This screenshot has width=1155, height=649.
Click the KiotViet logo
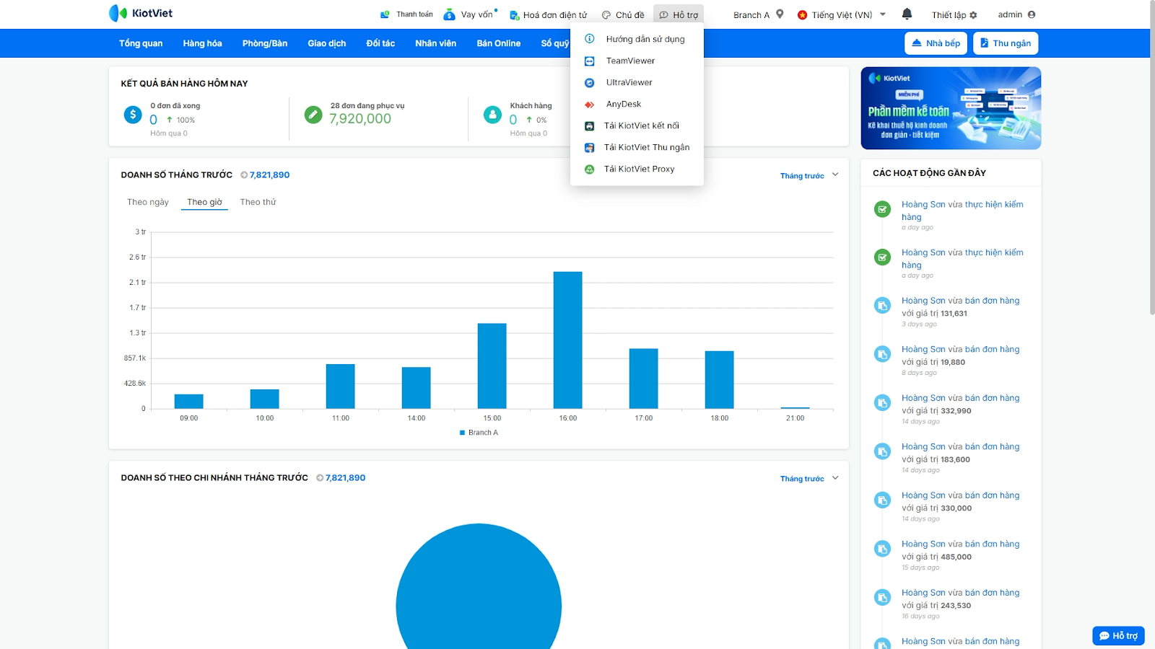141,14
